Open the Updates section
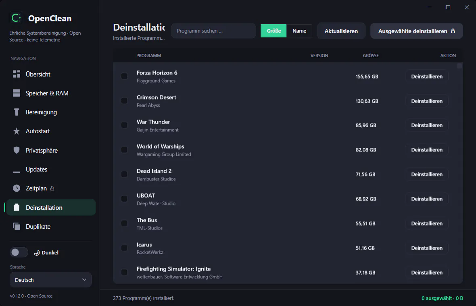This screenshot has width=476, height=306. point(51,170)
